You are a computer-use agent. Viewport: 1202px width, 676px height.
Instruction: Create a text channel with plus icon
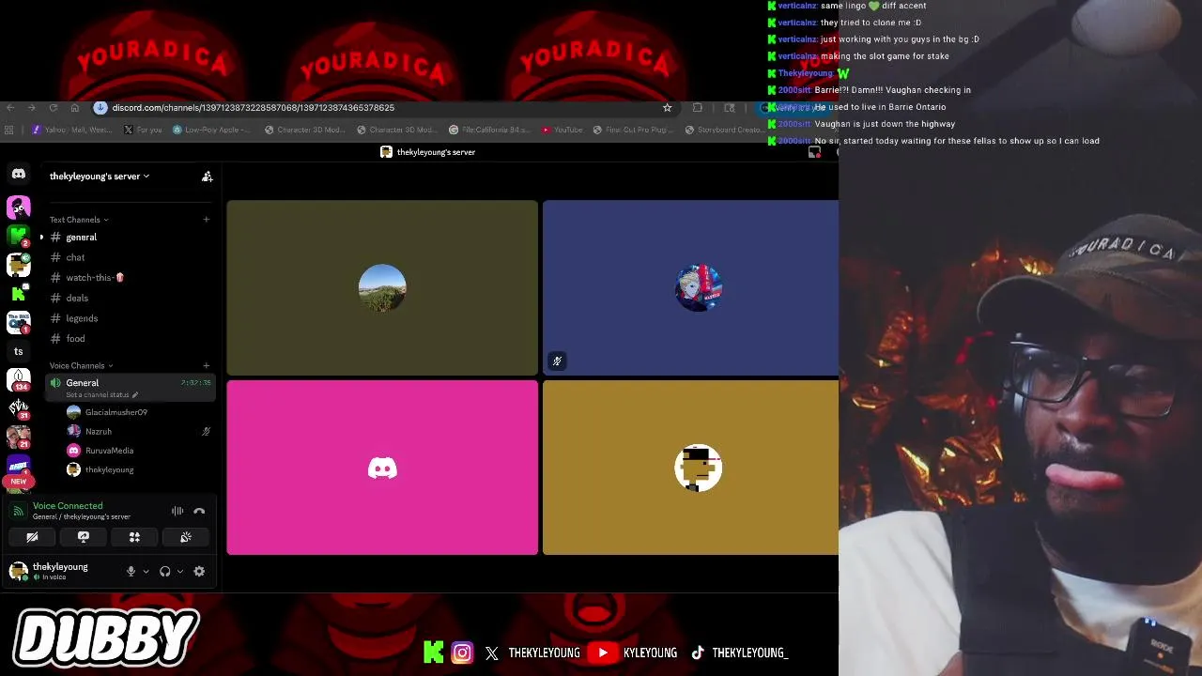click(x=206, y=220)
